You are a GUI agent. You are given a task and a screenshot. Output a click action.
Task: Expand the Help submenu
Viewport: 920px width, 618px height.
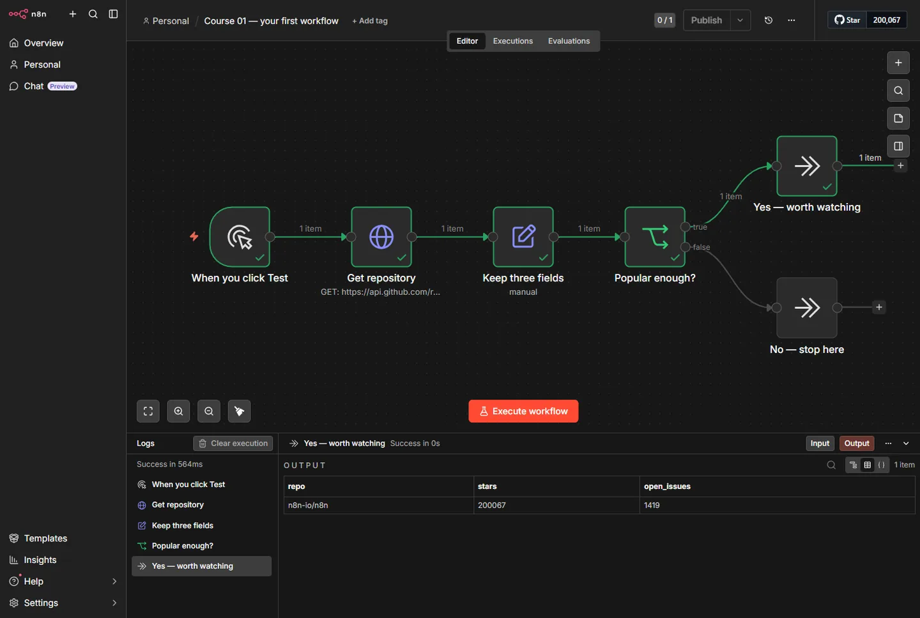[114, 582]
